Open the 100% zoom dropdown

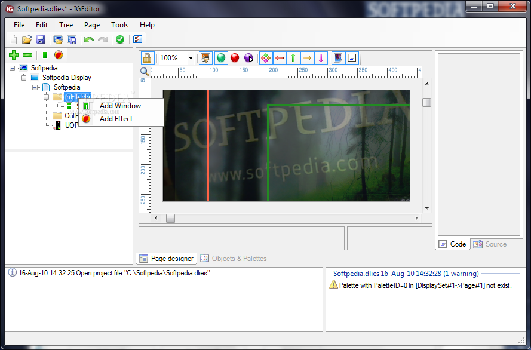(191, 58)
